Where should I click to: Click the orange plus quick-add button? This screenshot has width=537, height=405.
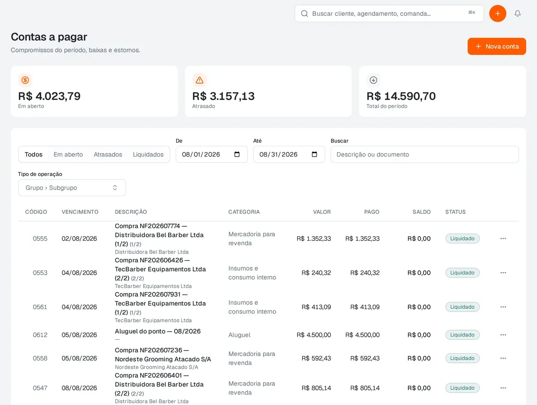pyautogui.click(x=498, y=13)
